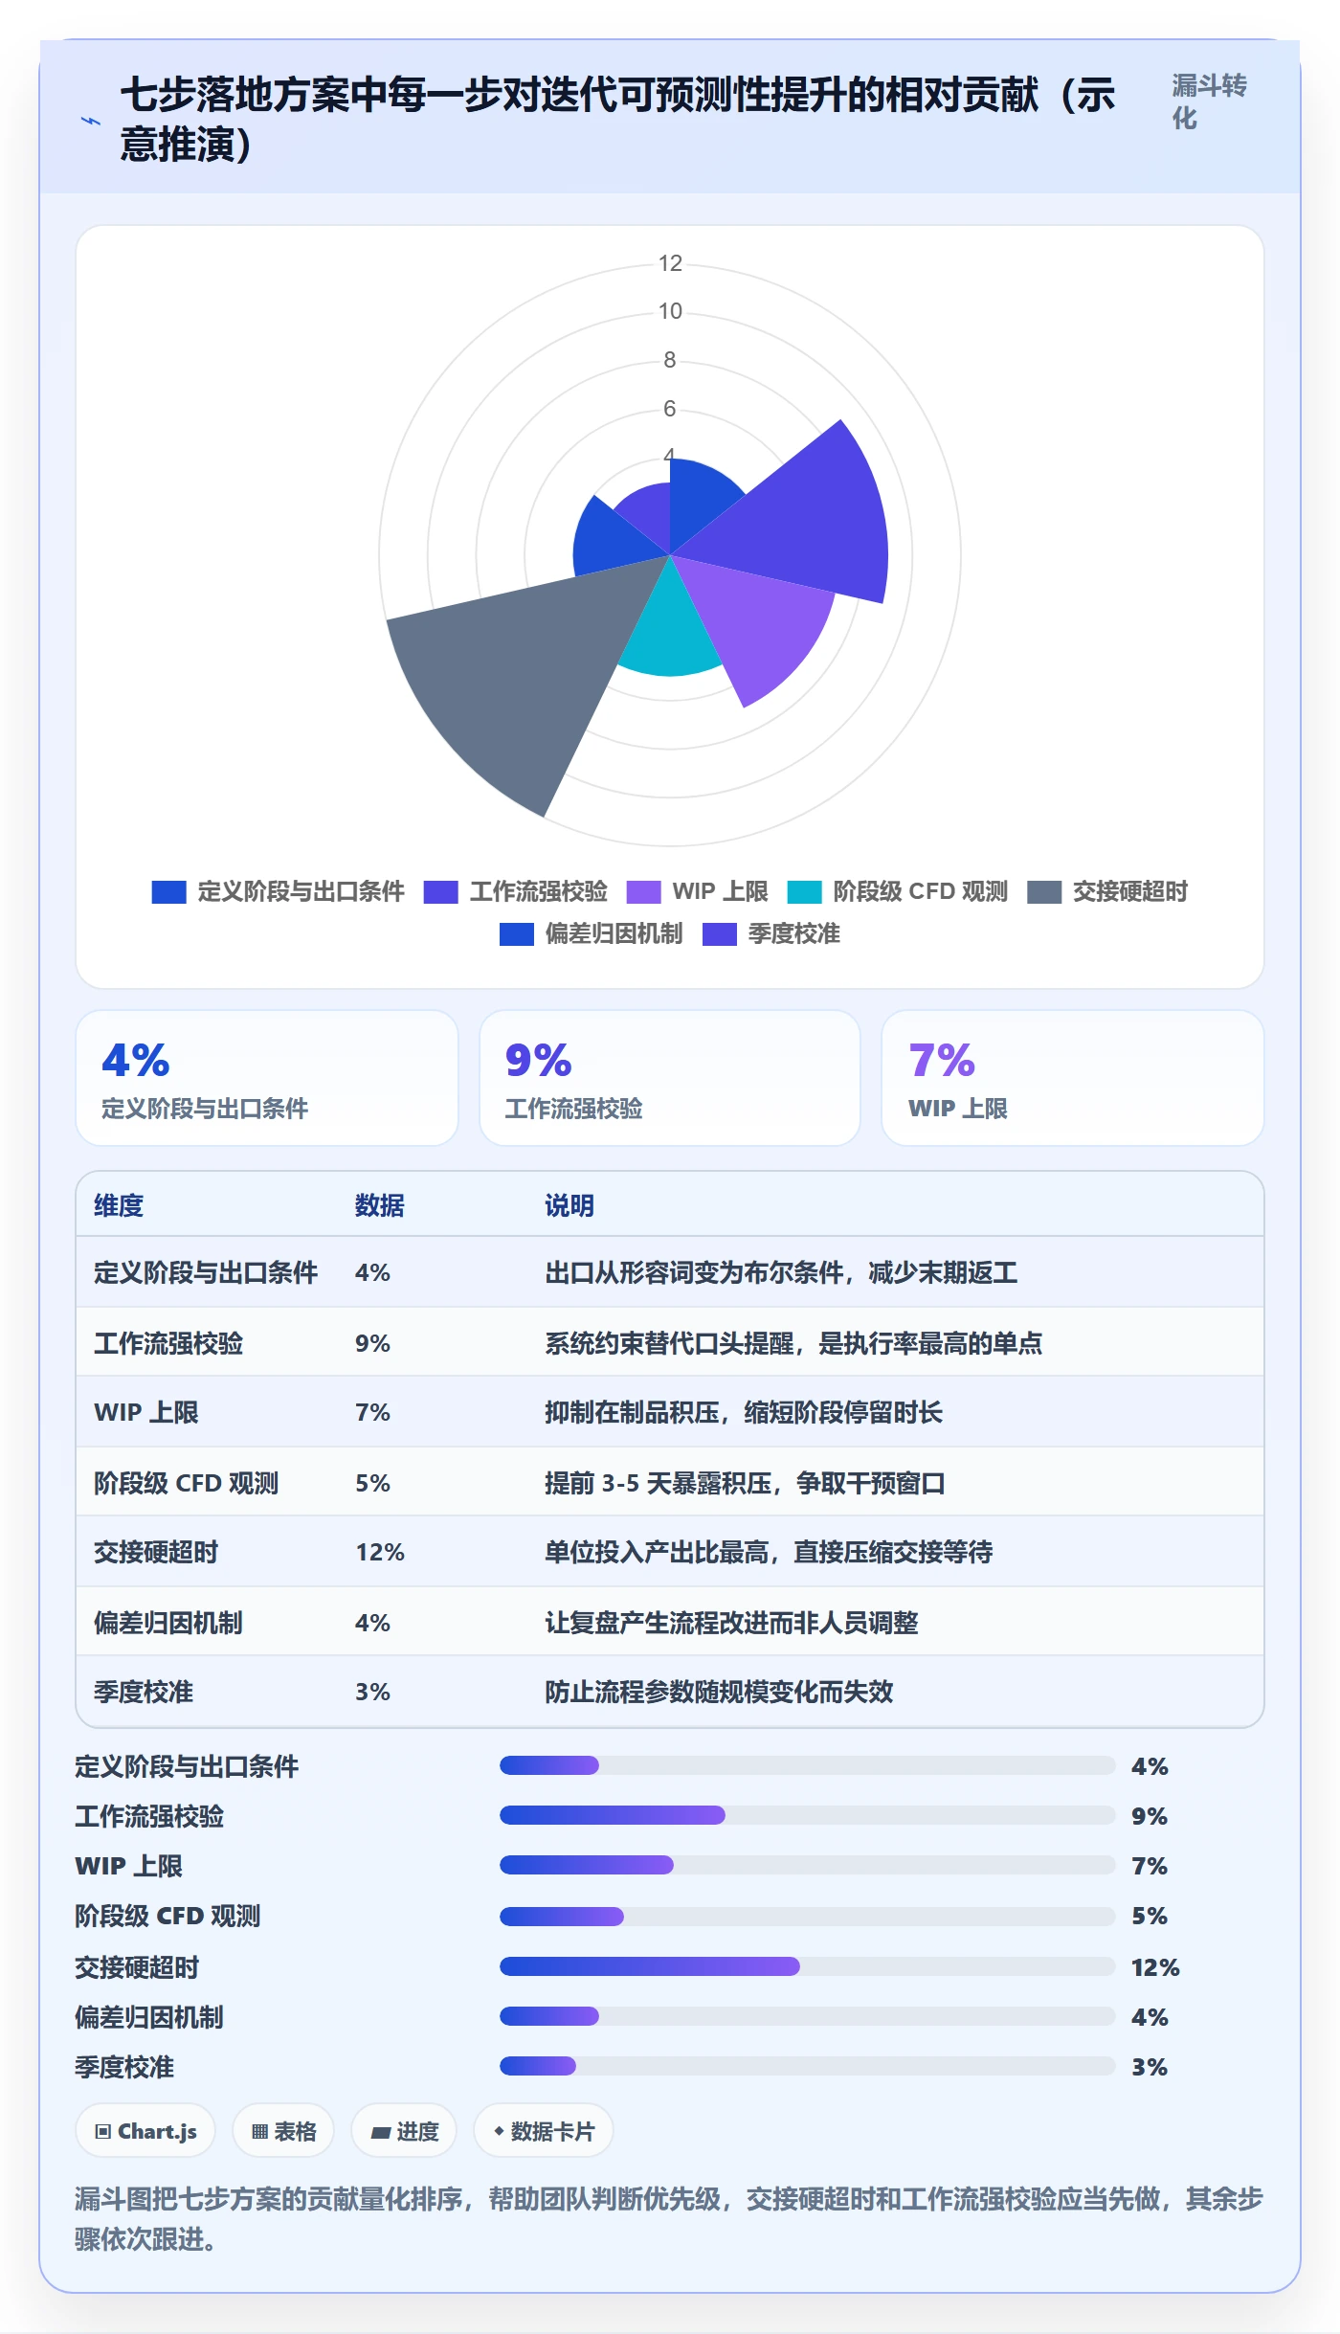Click the 数据 column header
This screenshot has height=2334, width=1340.
pos(380,1205)
